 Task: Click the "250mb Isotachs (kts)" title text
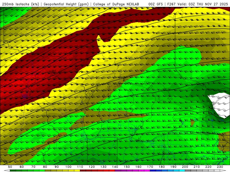pos(21,4)
